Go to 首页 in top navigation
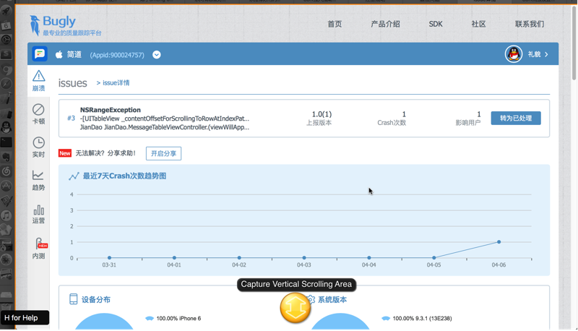The width and height of the screenshot is (578, 331). pyautogui.click(x=335, y=24)
